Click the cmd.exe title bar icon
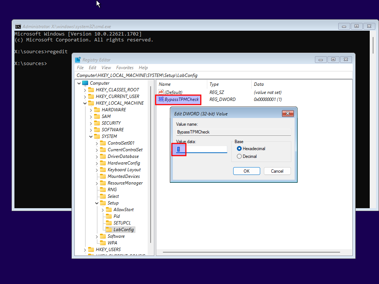The image size is (379, 284). click(x=18, y=27)
